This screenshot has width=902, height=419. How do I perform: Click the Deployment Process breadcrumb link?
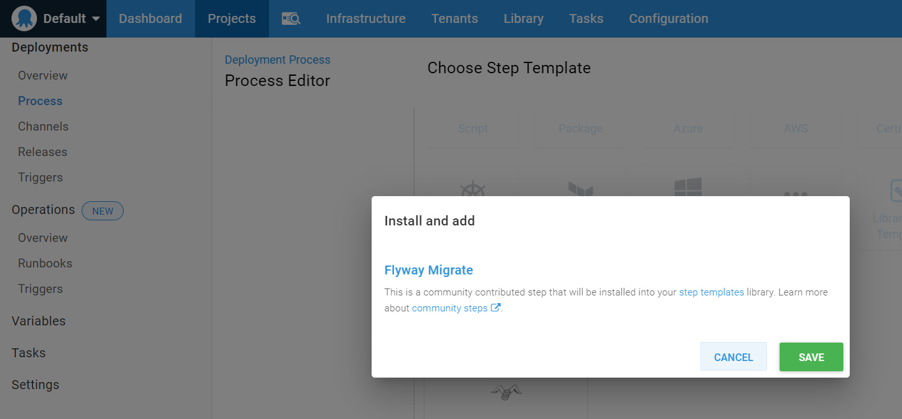pyautogui.click(x=277, y=60)
